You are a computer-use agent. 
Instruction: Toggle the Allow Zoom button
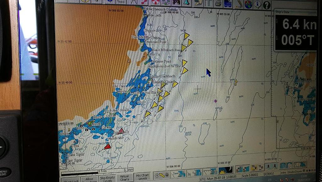(89, 179)
